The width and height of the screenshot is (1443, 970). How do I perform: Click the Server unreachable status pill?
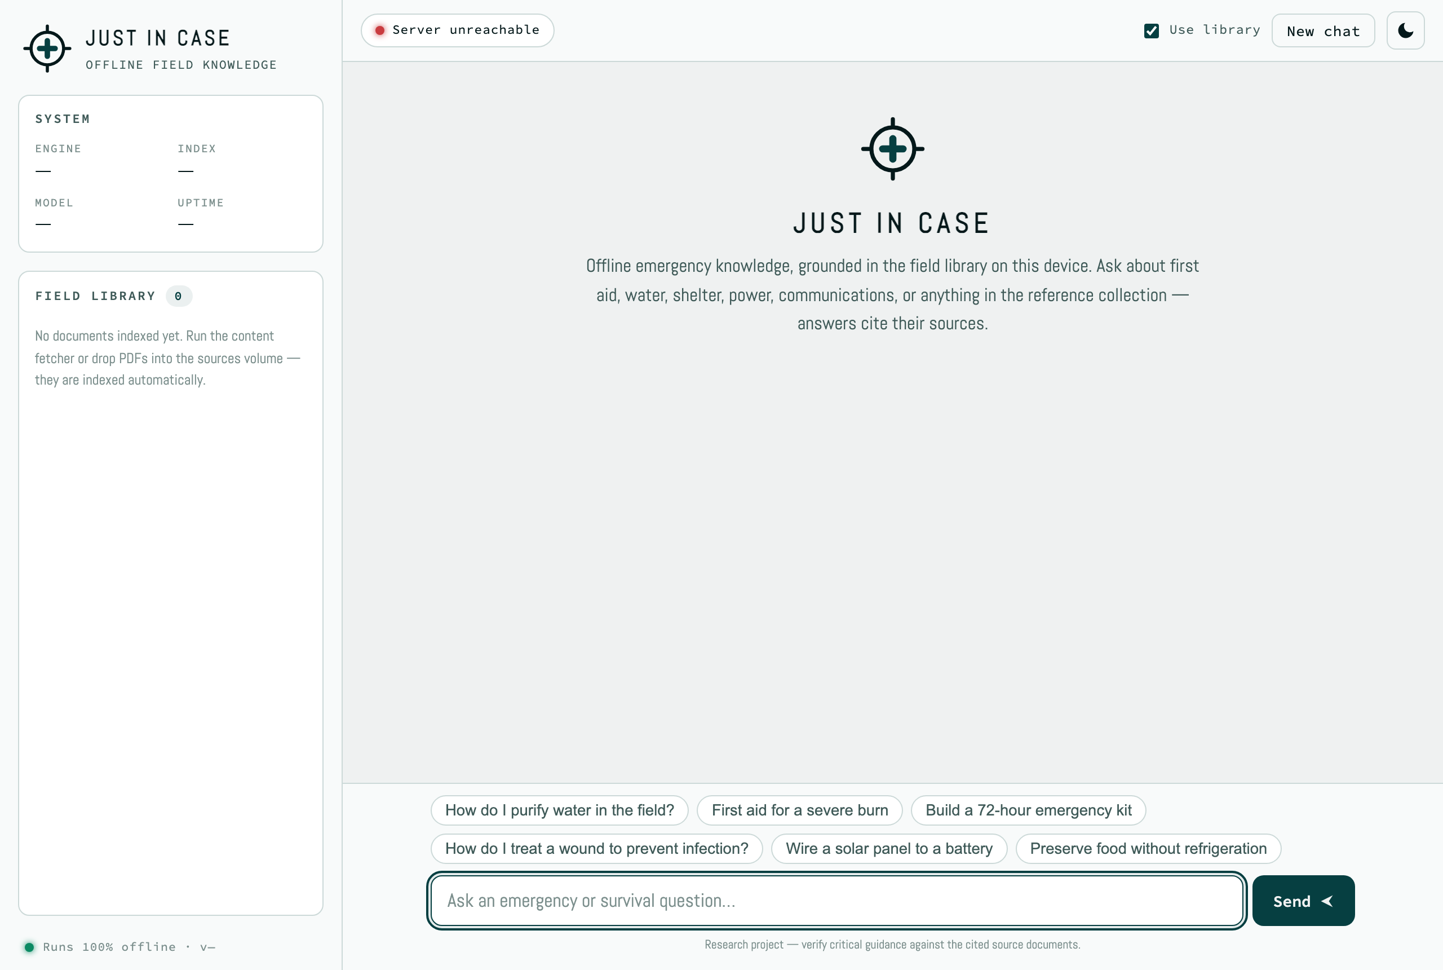[458, 30]
